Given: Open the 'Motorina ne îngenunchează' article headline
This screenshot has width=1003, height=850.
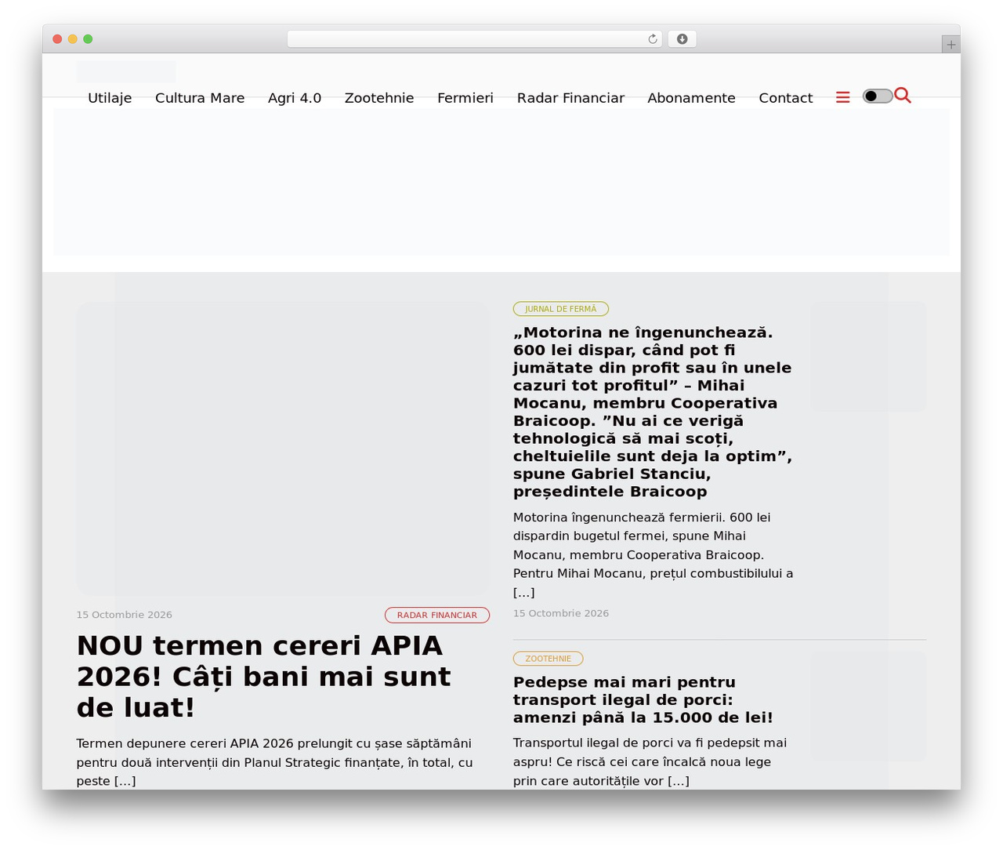Looking at the screenshot, I should pos(653,412).
